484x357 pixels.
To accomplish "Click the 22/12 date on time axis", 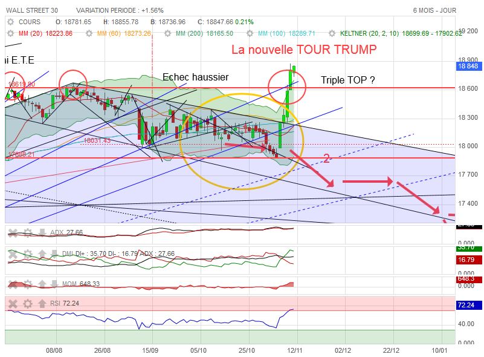I will pyautogui.click(x=391, y=350).
